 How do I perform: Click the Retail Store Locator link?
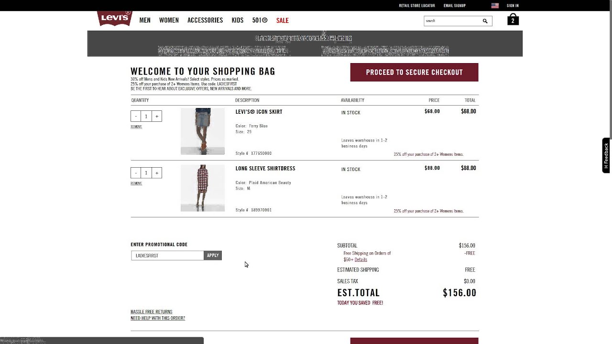(x=417, y=6)
